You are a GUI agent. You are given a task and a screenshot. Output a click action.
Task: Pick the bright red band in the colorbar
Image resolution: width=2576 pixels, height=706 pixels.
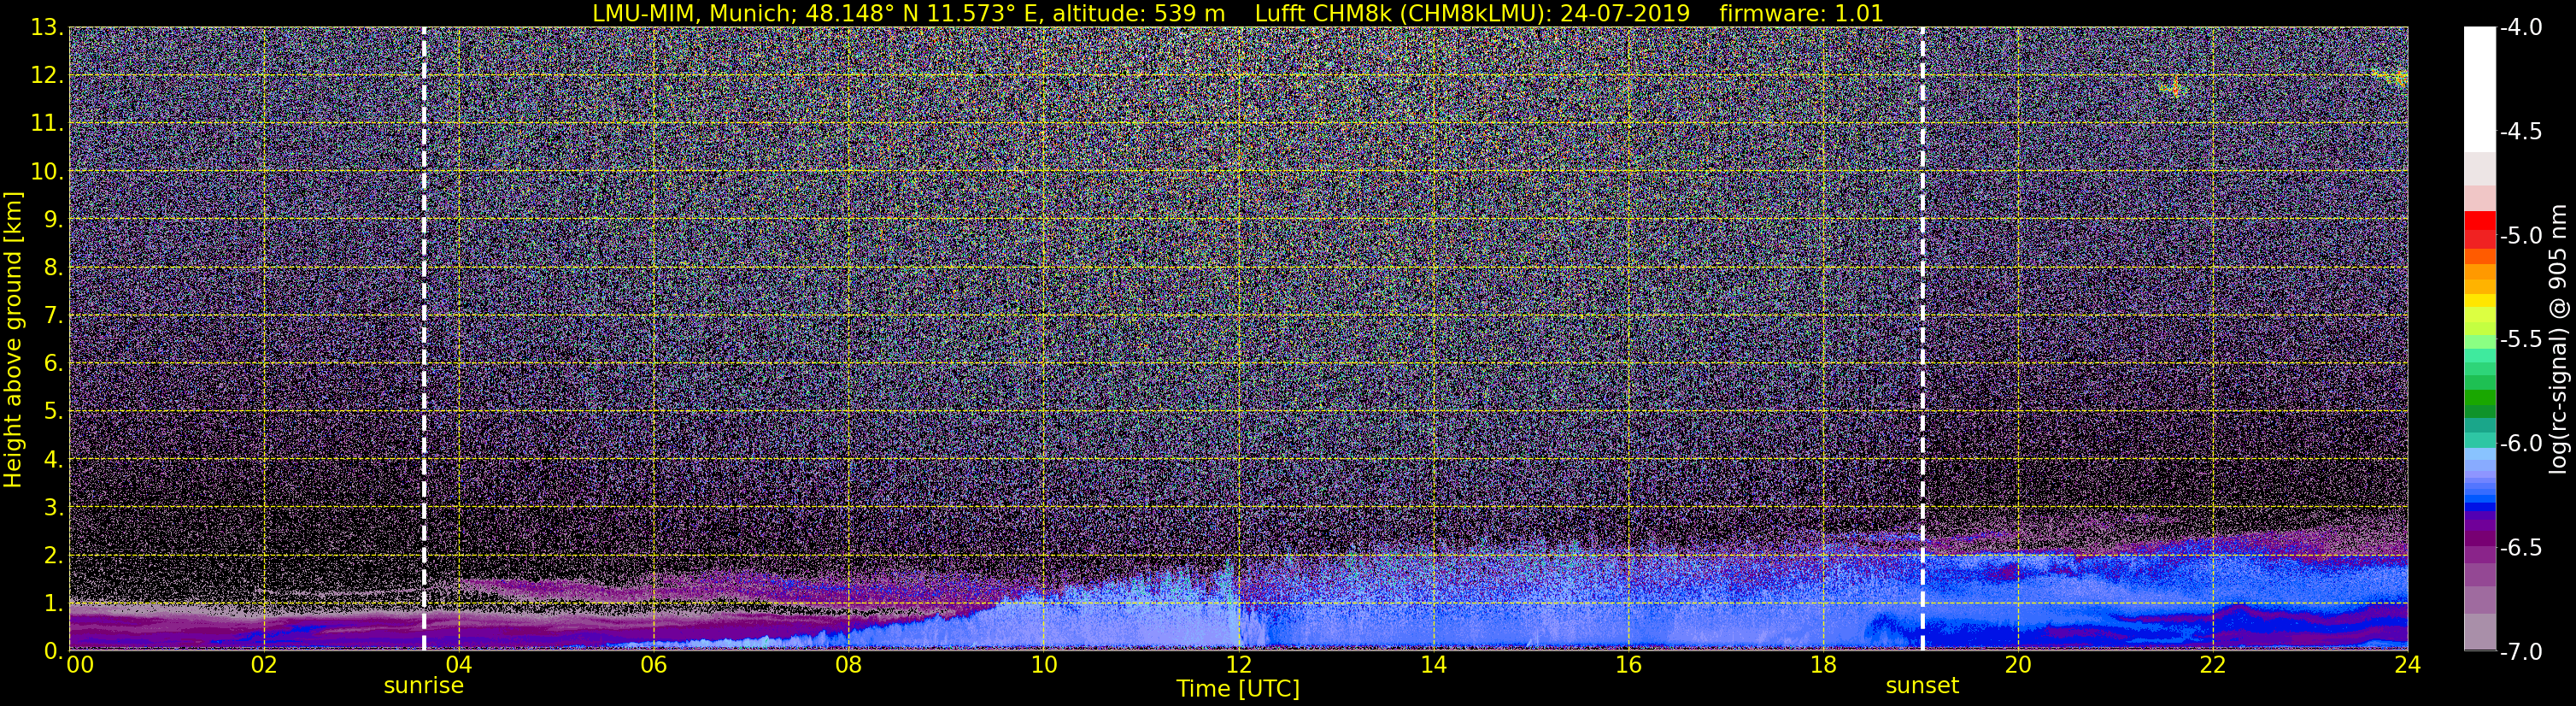click(x=2479, y=221)
